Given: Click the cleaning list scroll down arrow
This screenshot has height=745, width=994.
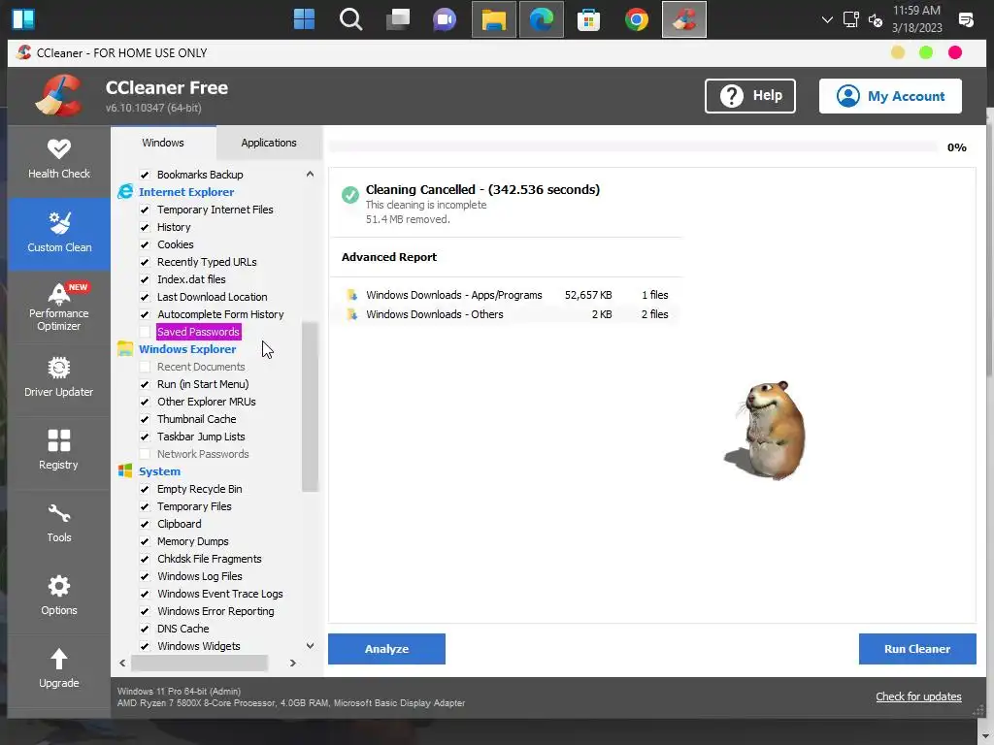Looking at the screenshot, I should coord(310,646).
